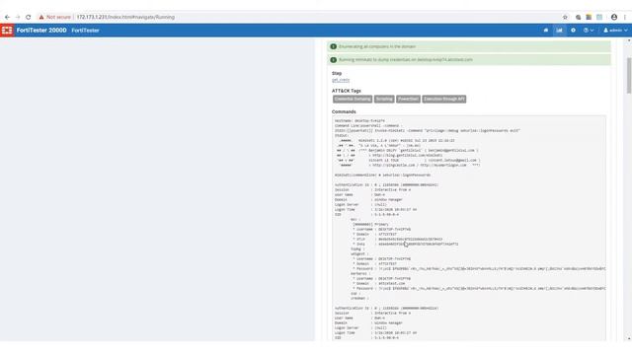This screenshot has width=632, height=355.
Task: Open the browser profile avatar
Action: point(614,17)
